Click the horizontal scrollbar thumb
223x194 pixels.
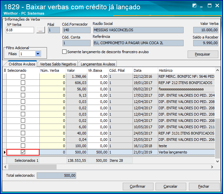32,167
